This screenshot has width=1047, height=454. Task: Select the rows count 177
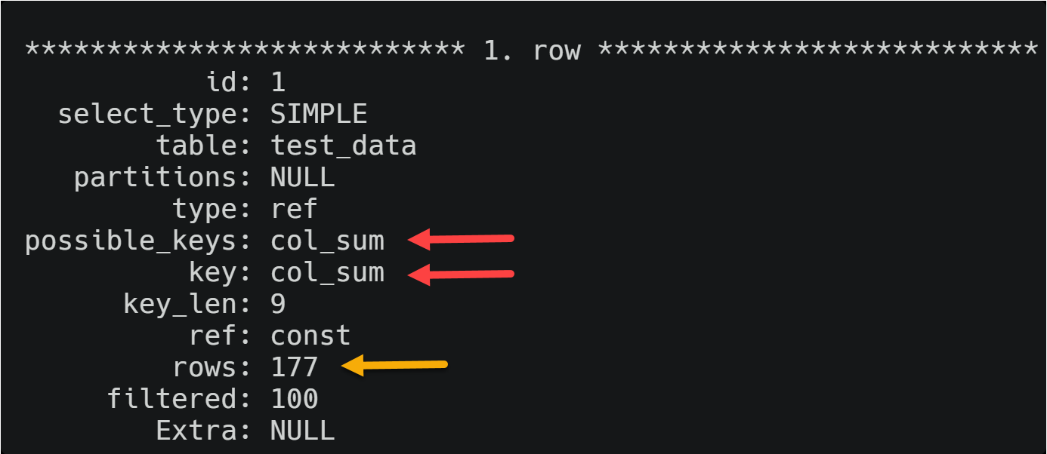(295, 367)
